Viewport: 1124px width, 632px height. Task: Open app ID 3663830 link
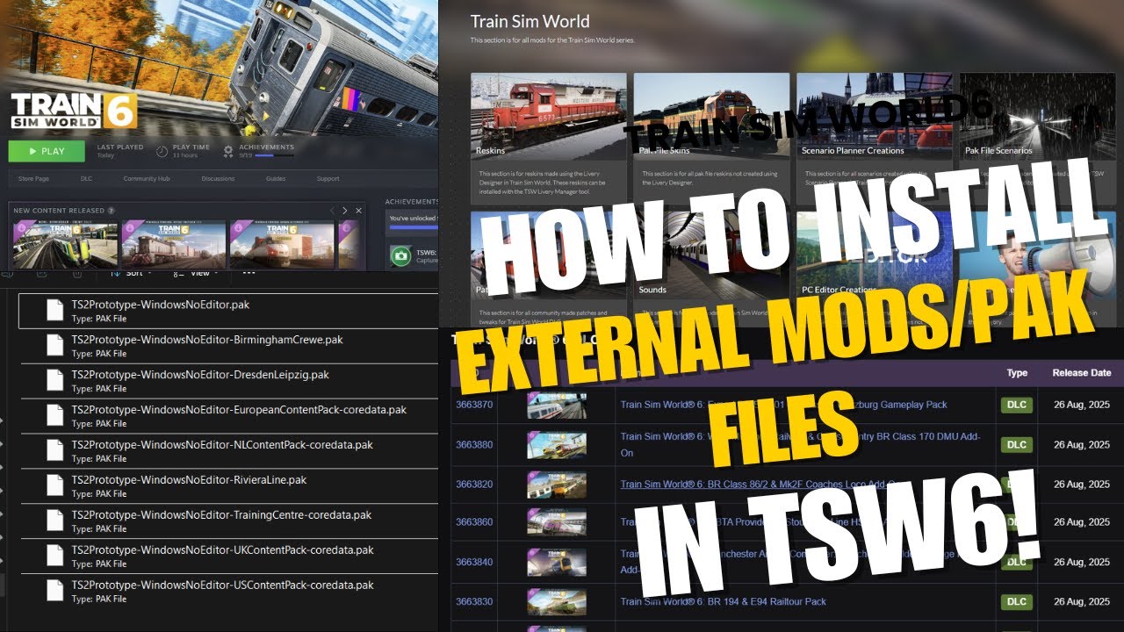click(474, 601)
